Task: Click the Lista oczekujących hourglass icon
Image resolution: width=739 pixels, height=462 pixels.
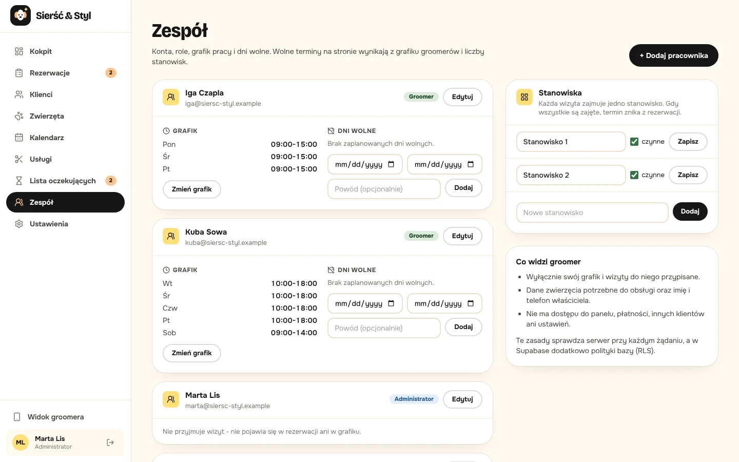Action: [x=19, y=181]
